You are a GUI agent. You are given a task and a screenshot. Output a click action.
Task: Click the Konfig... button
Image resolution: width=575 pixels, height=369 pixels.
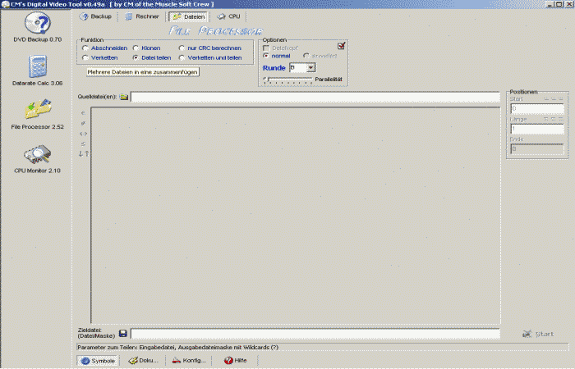coord(189,361)
